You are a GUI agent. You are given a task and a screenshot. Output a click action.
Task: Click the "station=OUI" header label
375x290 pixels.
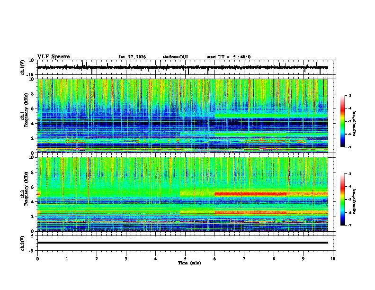[x=175, y=57]
